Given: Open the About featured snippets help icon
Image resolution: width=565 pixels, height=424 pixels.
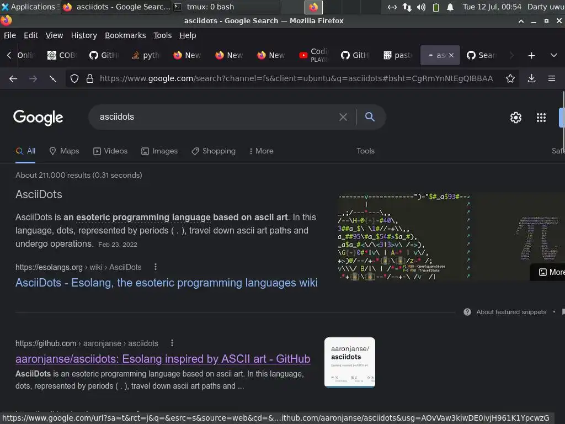Looking at the screenshot, I should (467, 312).
